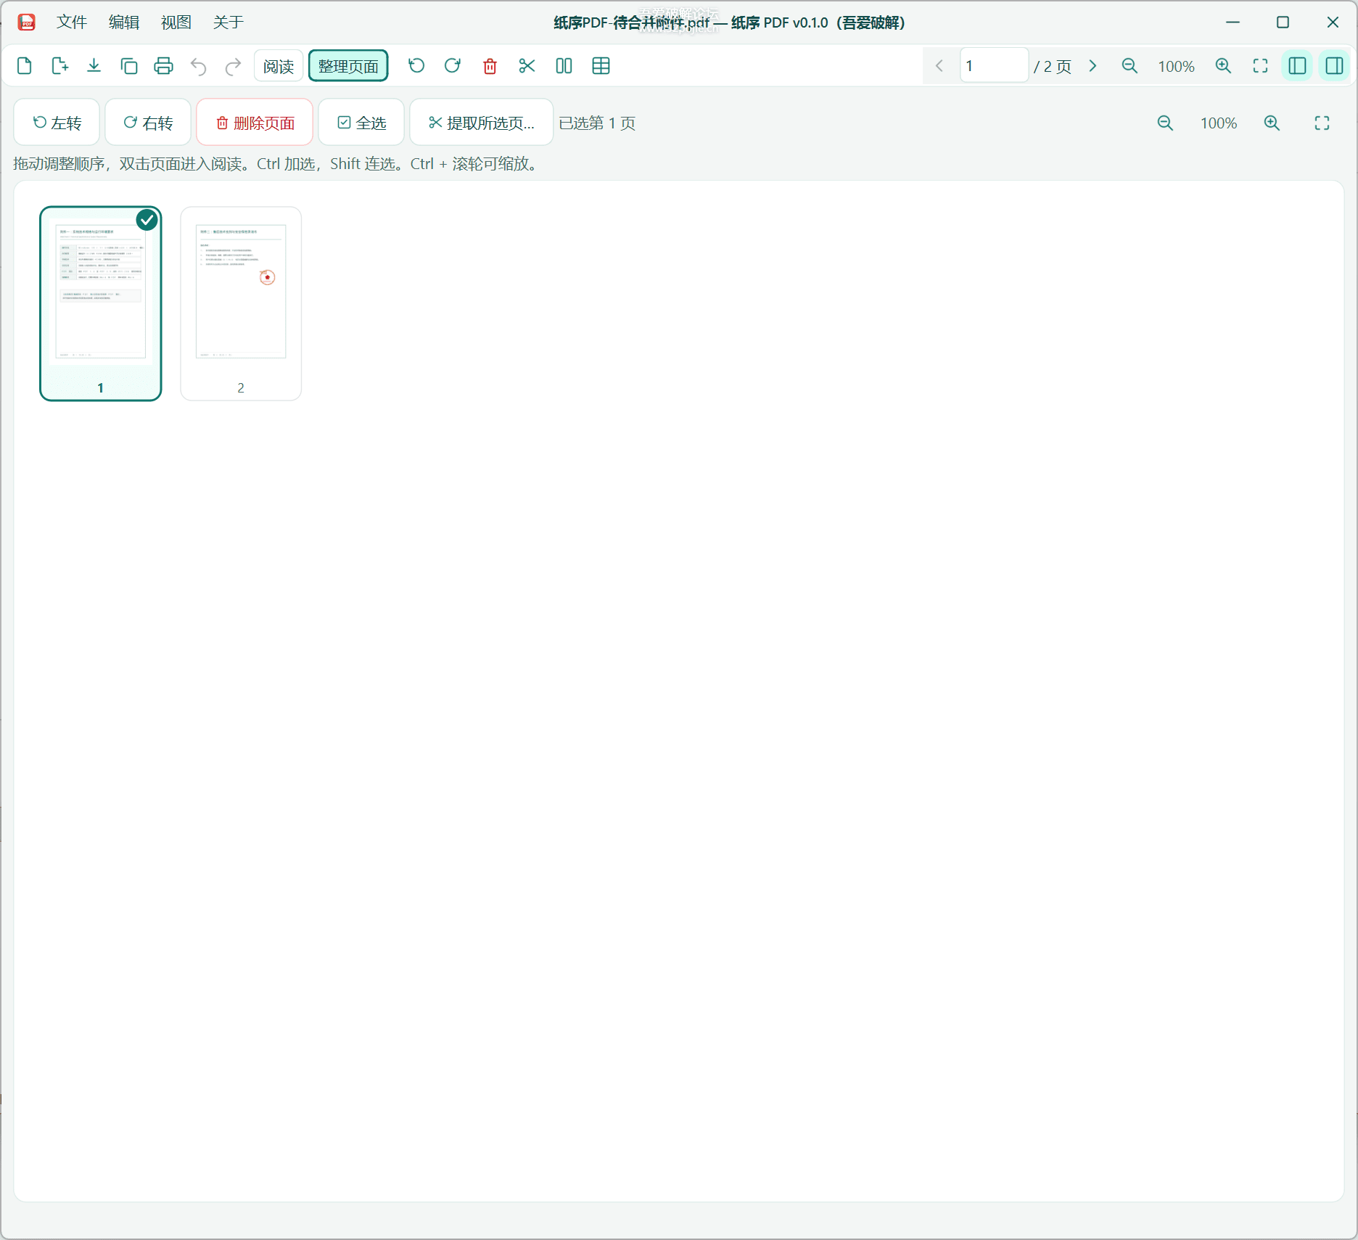Rotate counterclockwise using main toolbar icon
1358x1240 pixels.
click(416, 66)
